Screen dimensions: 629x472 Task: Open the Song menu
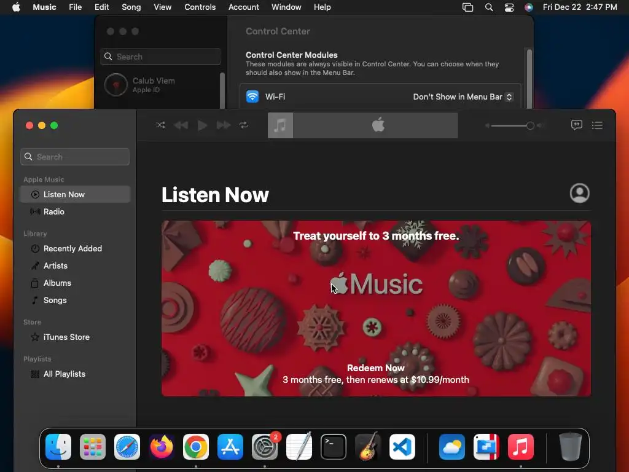point(131,7)
